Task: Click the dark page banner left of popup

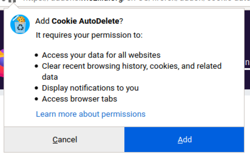Action: click(2, 49)
